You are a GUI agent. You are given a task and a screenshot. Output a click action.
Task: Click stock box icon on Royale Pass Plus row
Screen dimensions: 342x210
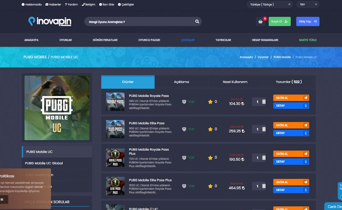point(184,157)
